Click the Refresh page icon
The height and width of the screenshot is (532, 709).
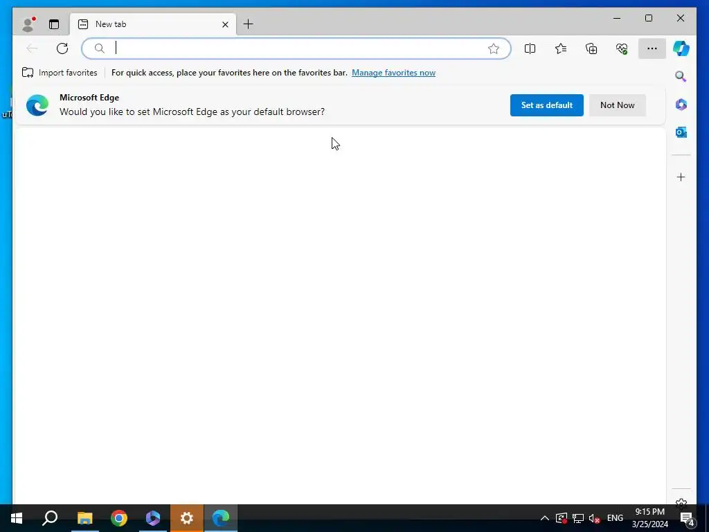[62, 48]
